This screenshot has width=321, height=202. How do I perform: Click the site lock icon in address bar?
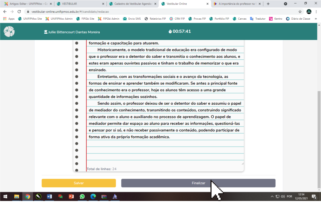tap(28, 12)
